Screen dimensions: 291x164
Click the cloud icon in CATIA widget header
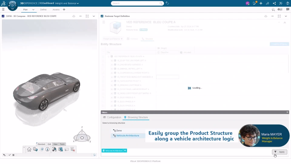(74, 16)
